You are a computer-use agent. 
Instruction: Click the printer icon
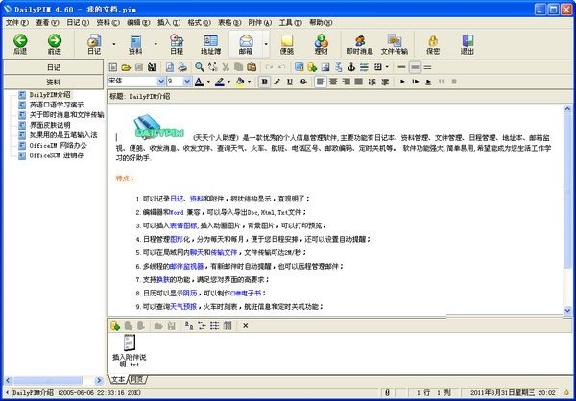182,67
